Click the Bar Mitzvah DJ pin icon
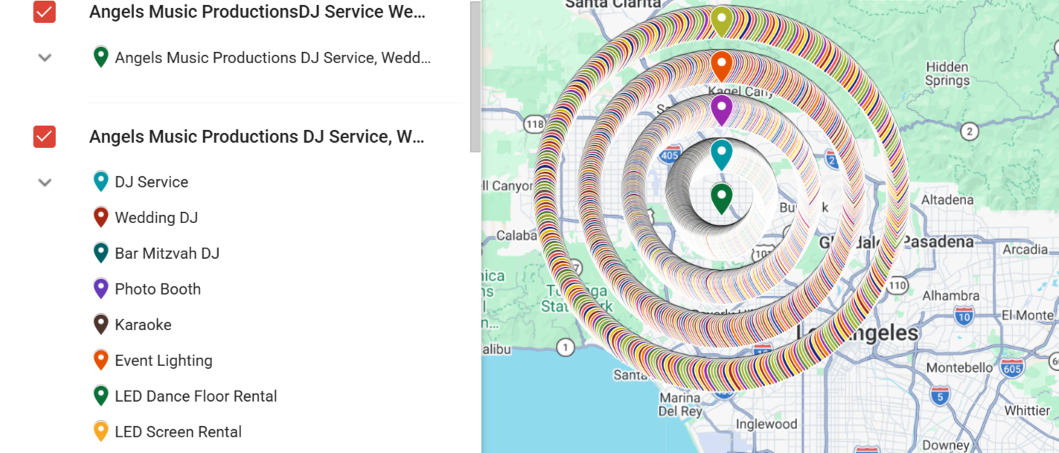The width and height of the screenshot is (1059, 453). tap(100, 253)
